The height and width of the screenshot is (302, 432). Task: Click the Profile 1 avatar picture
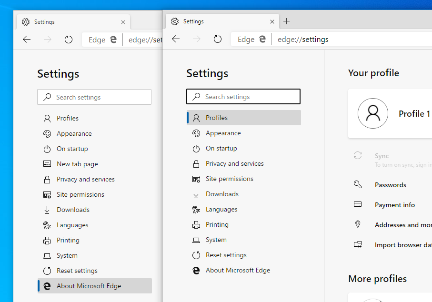pyautogui.click(x=373, y=113)
